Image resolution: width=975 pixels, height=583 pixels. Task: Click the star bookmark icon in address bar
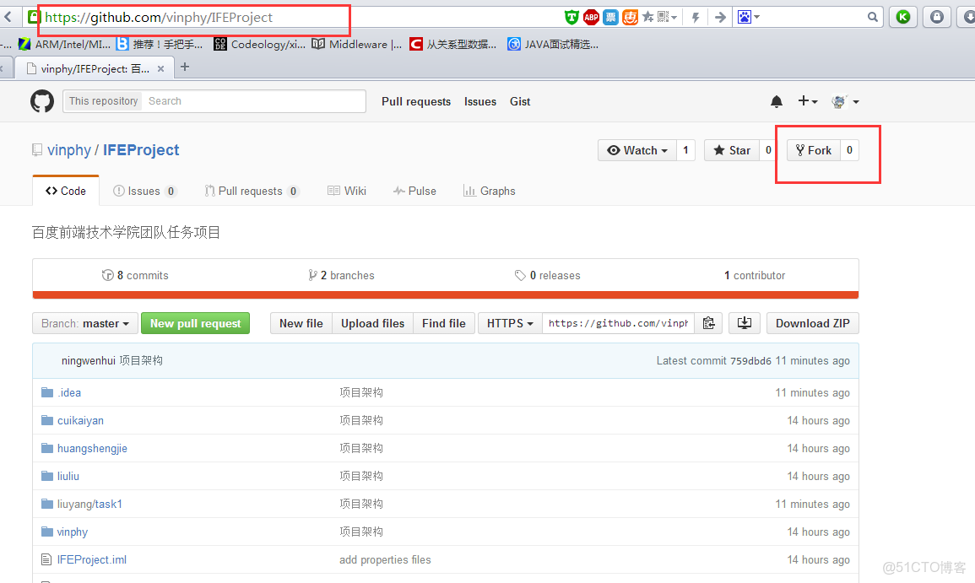[x=648, y=18]
